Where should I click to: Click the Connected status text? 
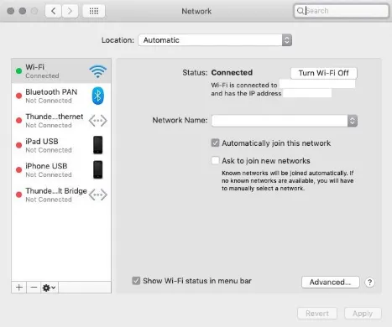(232, 73)
